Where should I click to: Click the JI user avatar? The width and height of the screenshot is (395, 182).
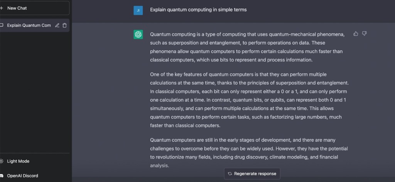tap(138, 10)
